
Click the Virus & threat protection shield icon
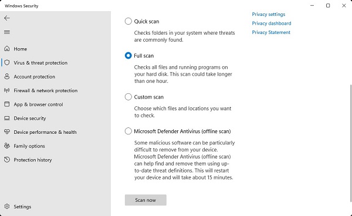(x=7, y=62)
